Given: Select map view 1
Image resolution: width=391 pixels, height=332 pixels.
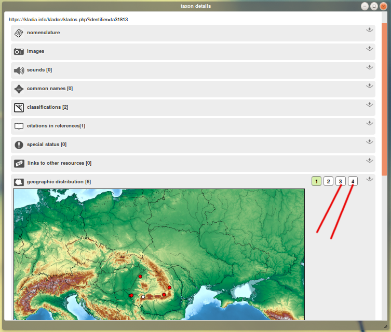Looking at the screenshot, I should pyautogui.click(x=316, y=181).
